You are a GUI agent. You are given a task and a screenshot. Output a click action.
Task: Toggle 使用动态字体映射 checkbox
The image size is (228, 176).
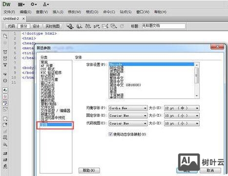coord(110,134)
